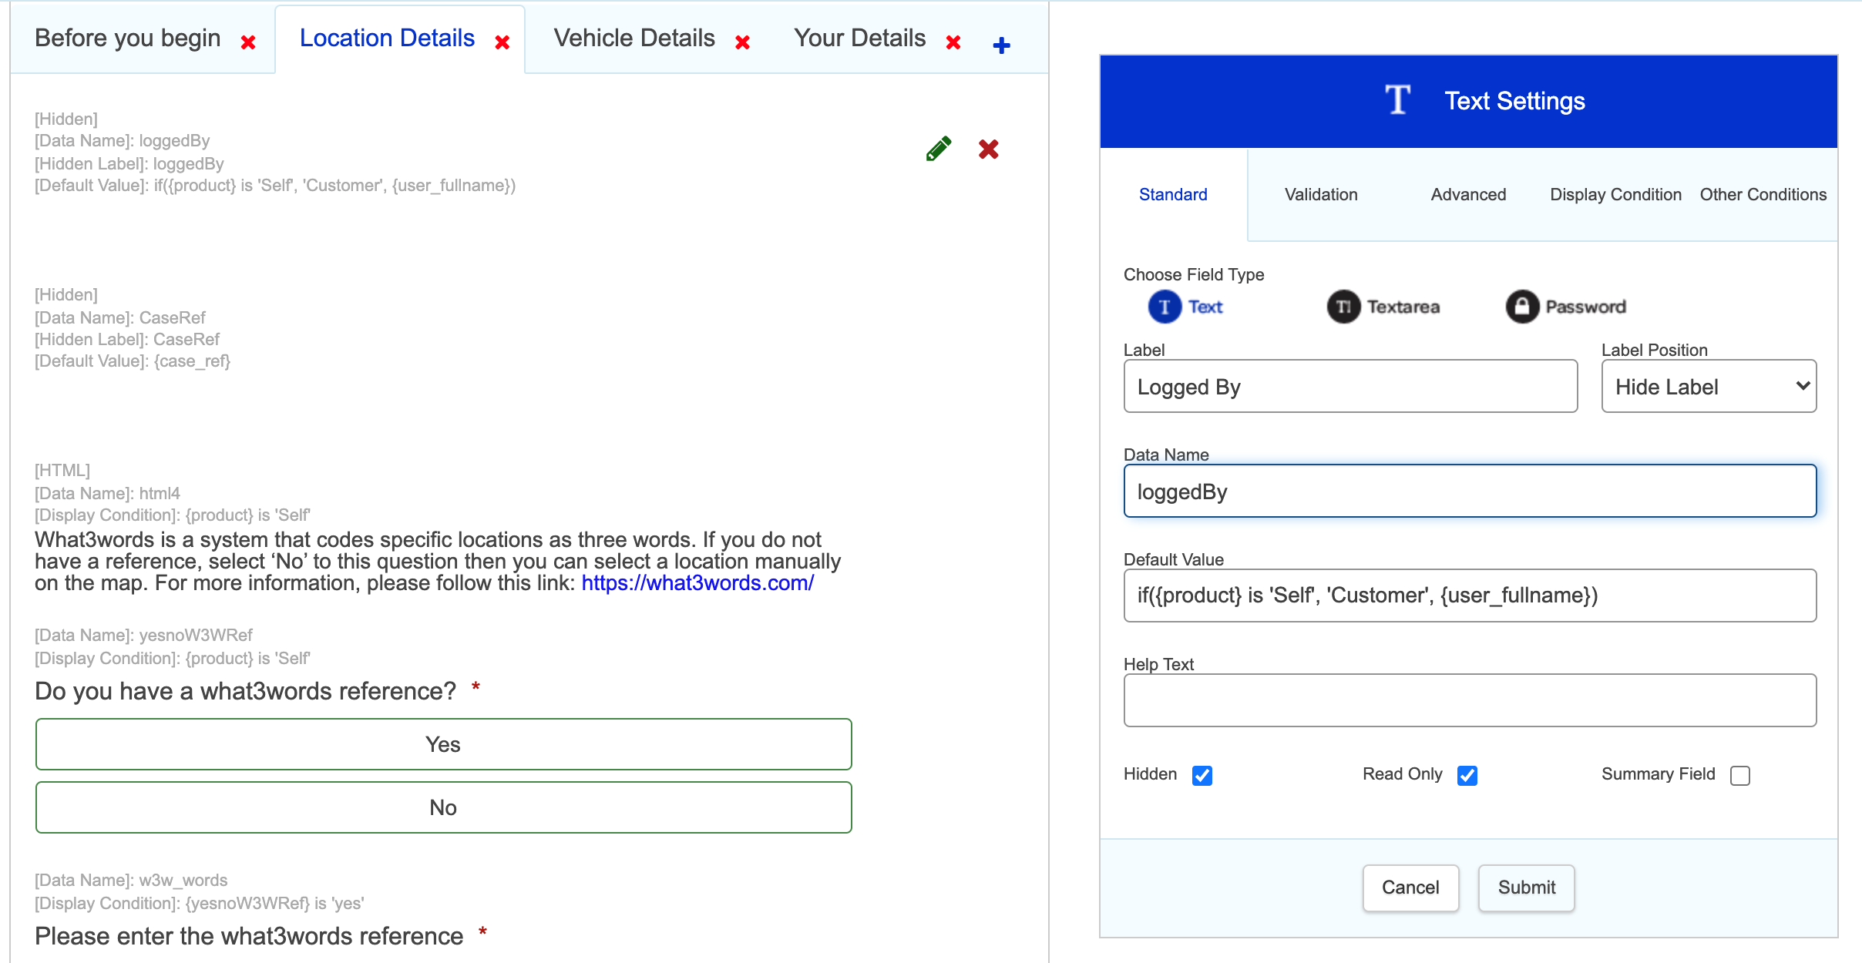Uncheck the Read Only checkbox
The width and height of the screenshot is (1862, 963).
point(1467,775)
